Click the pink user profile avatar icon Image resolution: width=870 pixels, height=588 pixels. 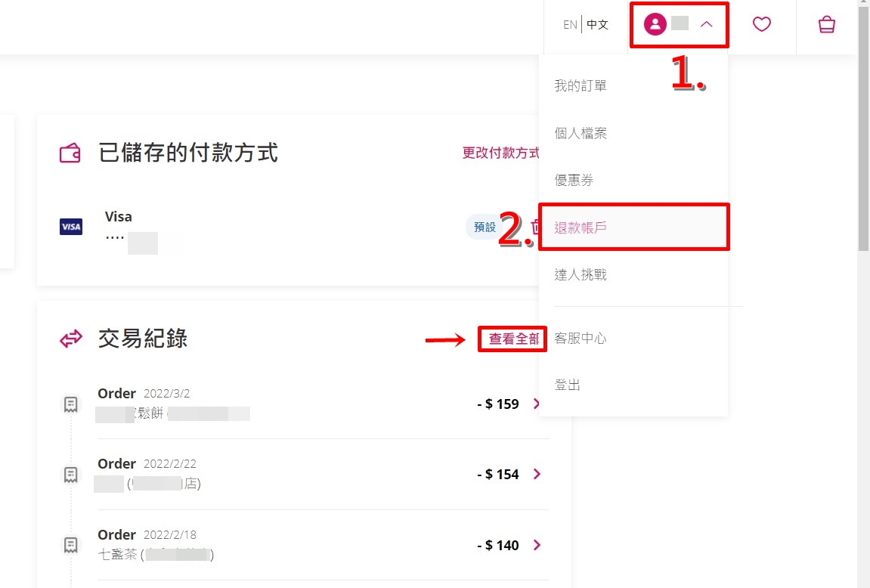click(655, 24)
